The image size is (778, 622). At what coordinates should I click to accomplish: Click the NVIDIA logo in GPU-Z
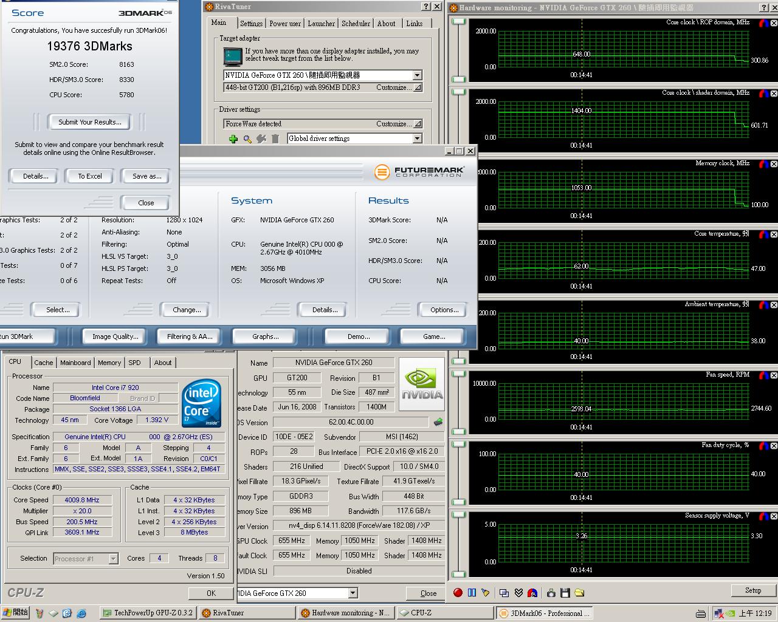point(423,385)
